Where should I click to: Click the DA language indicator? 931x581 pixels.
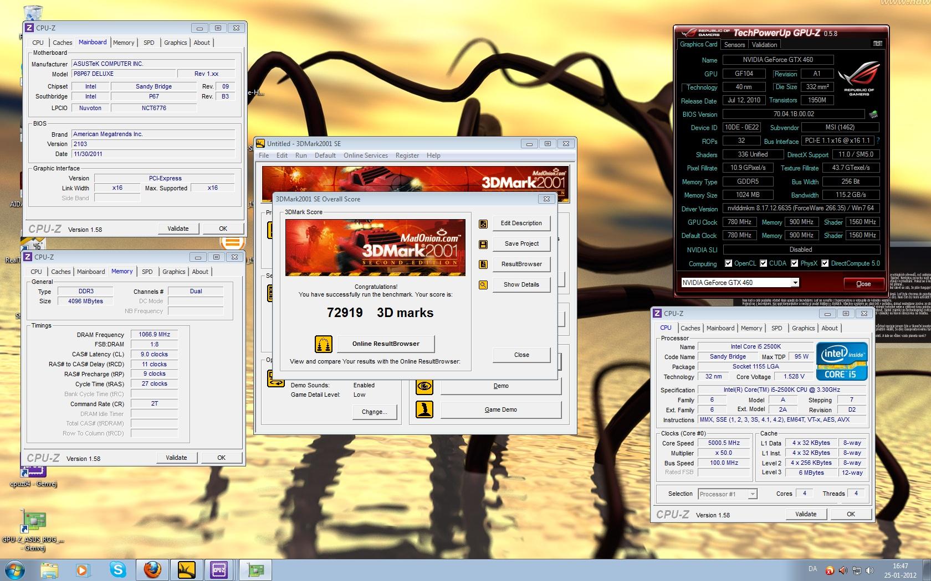click(x=812, y=569)
